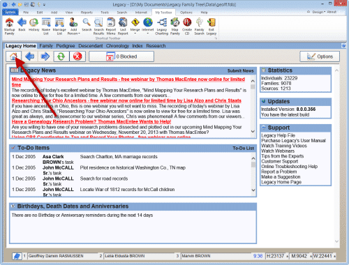Switch to the Pedigree tab
The width and height of the screenshot is (349, 265).
pyautogui.click(x=66, y=46)
